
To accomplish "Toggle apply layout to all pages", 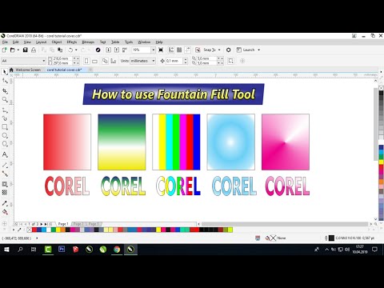I will [105, 61].
